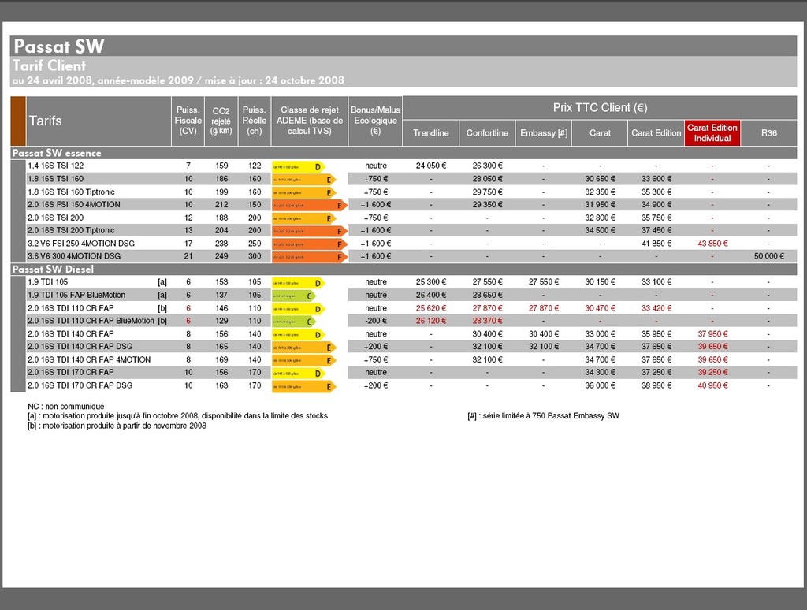Image resolution: width=807 pixels, height=610 pixels.
Task: Select the class F badge for 3.6 V6 300 4MOTION DSG
Action: 310,256
